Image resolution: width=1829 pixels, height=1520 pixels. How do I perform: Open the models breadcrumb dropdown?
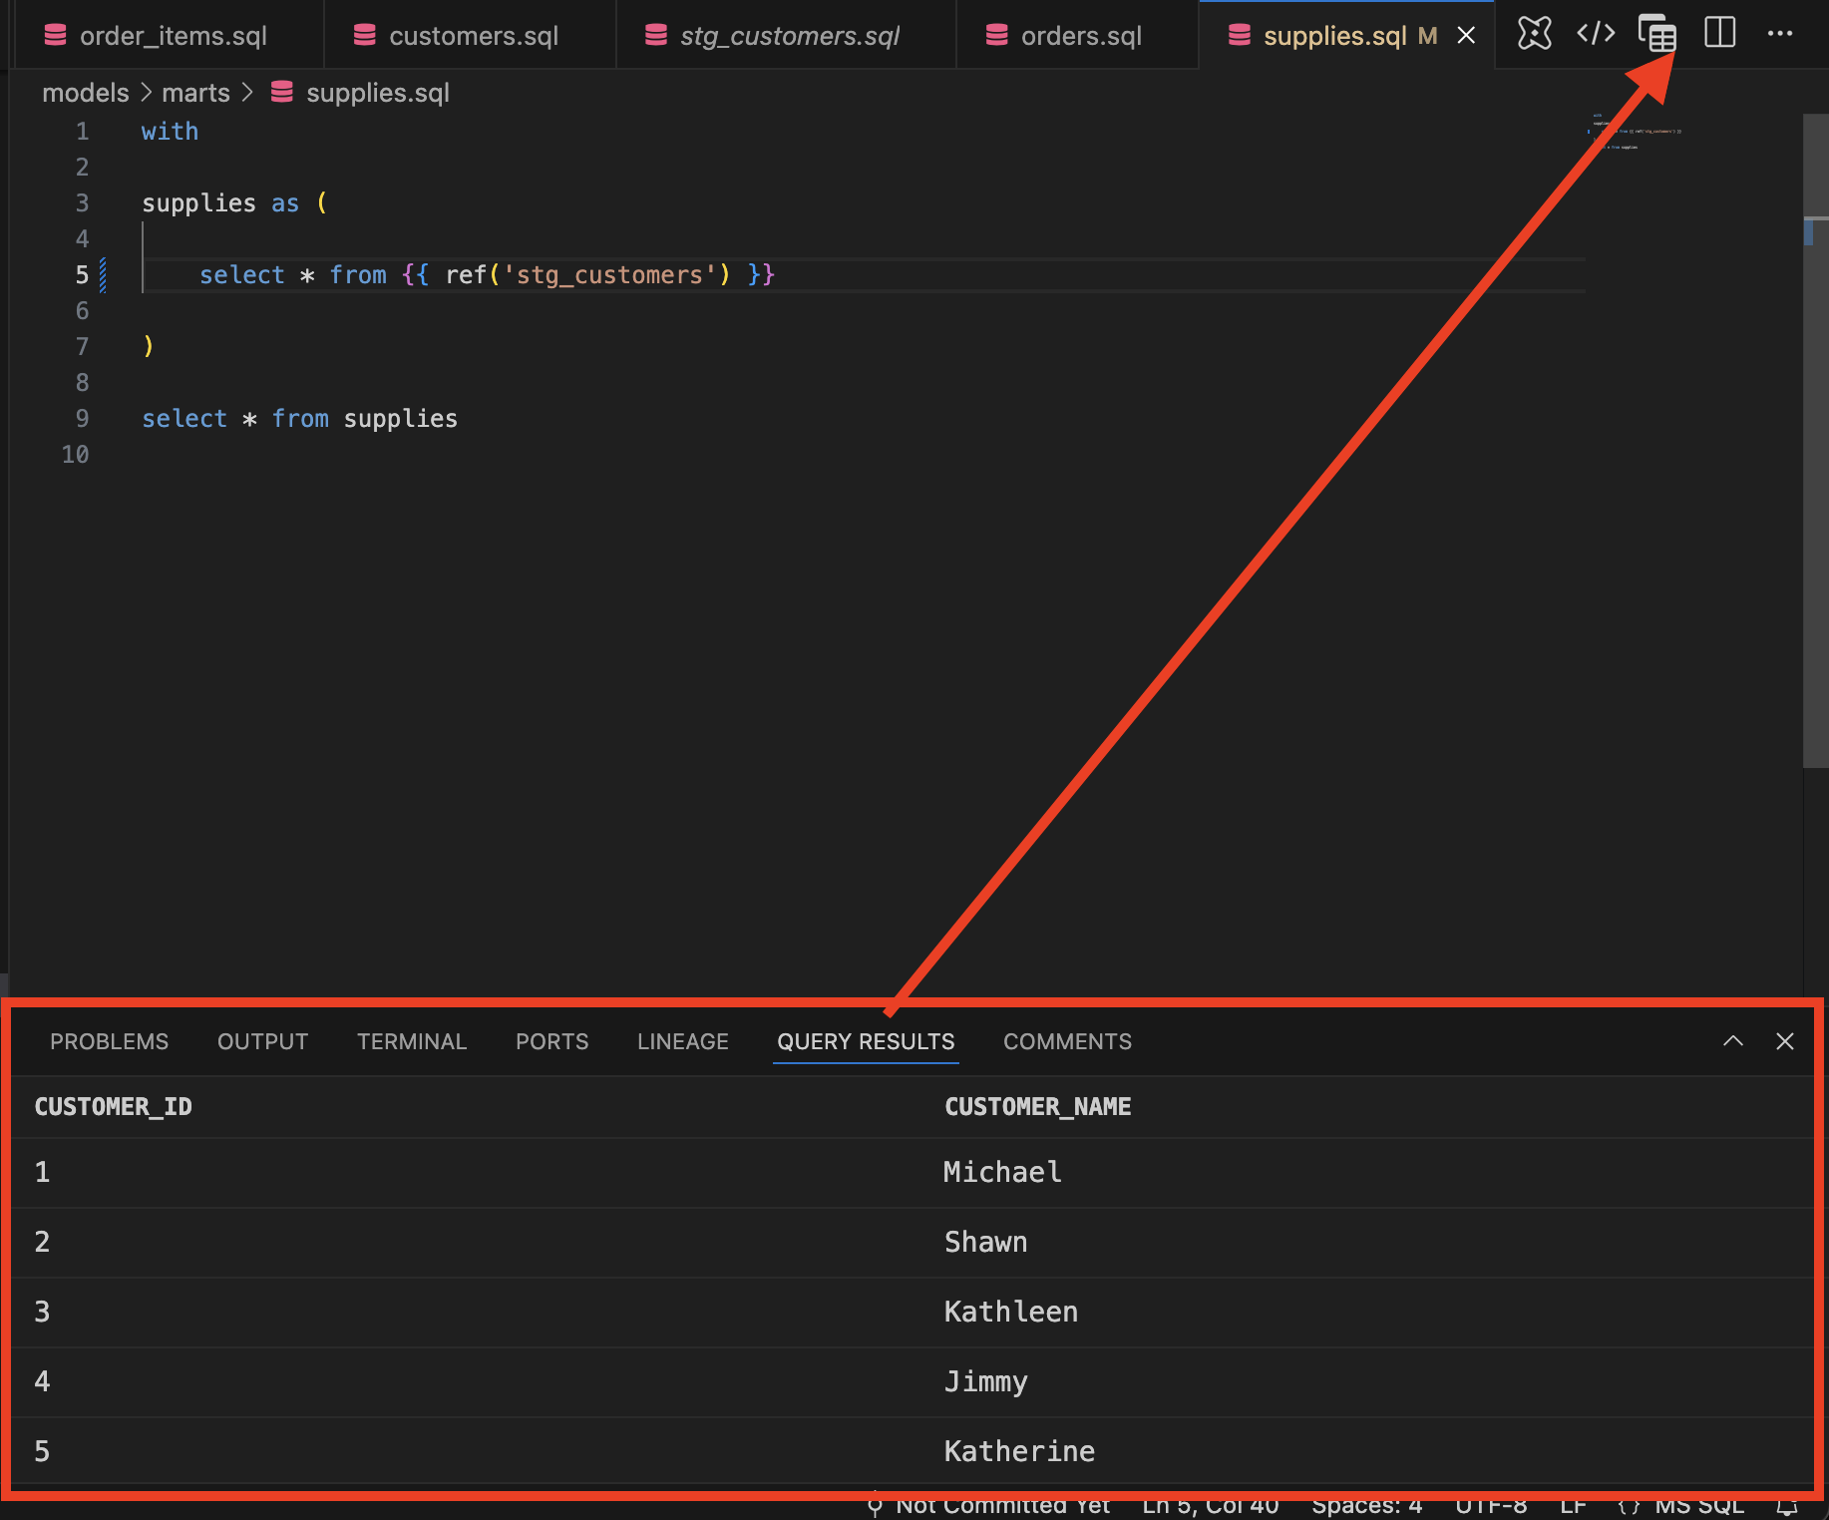(85, 92)
